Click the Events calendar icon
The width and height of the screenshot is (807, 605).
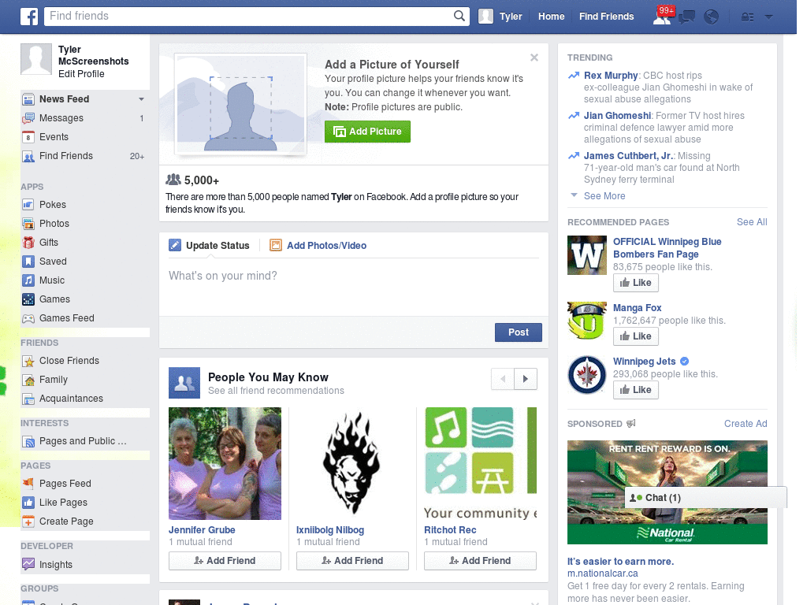(x=28, y=137)
